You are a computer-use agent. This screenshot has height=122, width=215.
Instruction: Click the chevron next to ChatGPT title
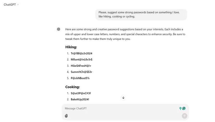point(18,4)
